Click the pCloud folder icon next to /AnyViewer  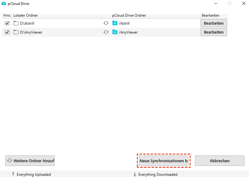[115, 32]
